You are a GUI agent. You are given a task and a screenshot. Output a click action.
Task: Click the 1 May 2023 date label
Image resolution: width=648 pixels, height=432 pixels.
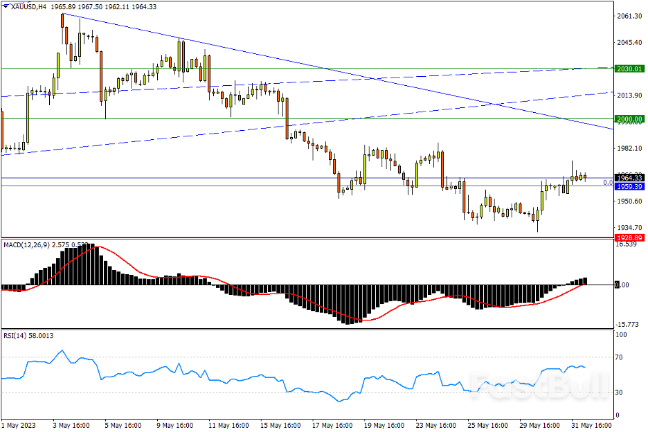pos(18,424)
